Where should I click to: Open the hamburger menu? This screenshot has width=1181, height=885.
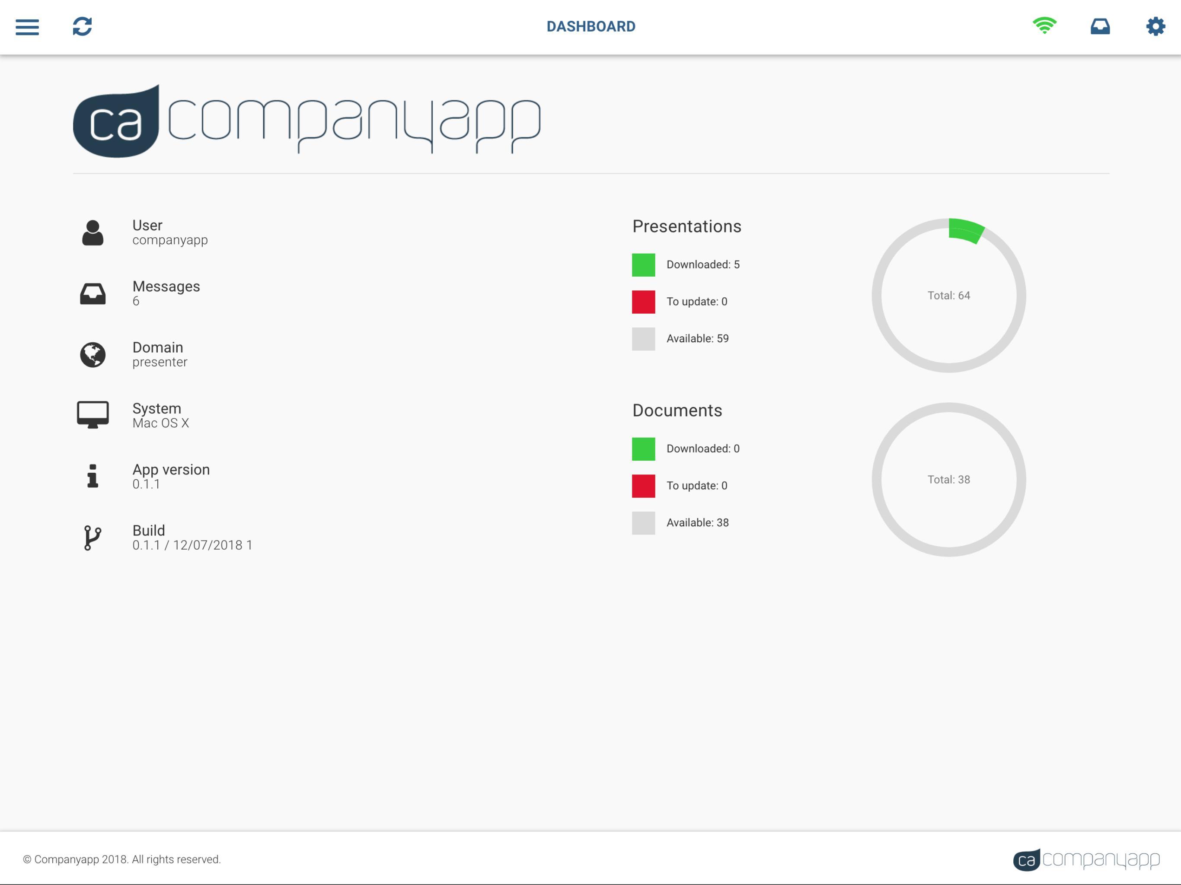point(27,27)
